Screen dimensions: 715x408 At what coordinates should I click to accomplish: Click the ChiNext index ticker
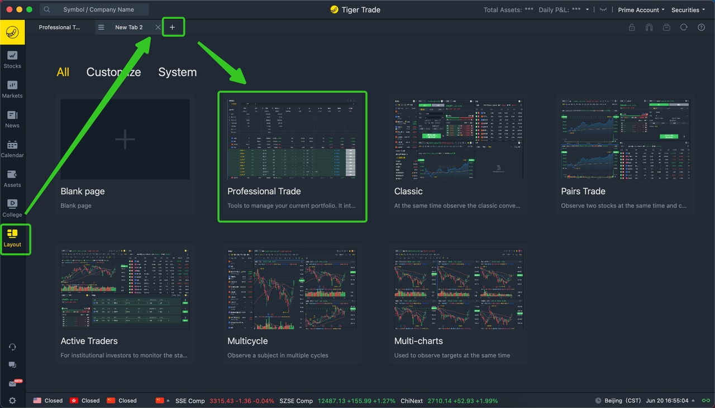449,401
